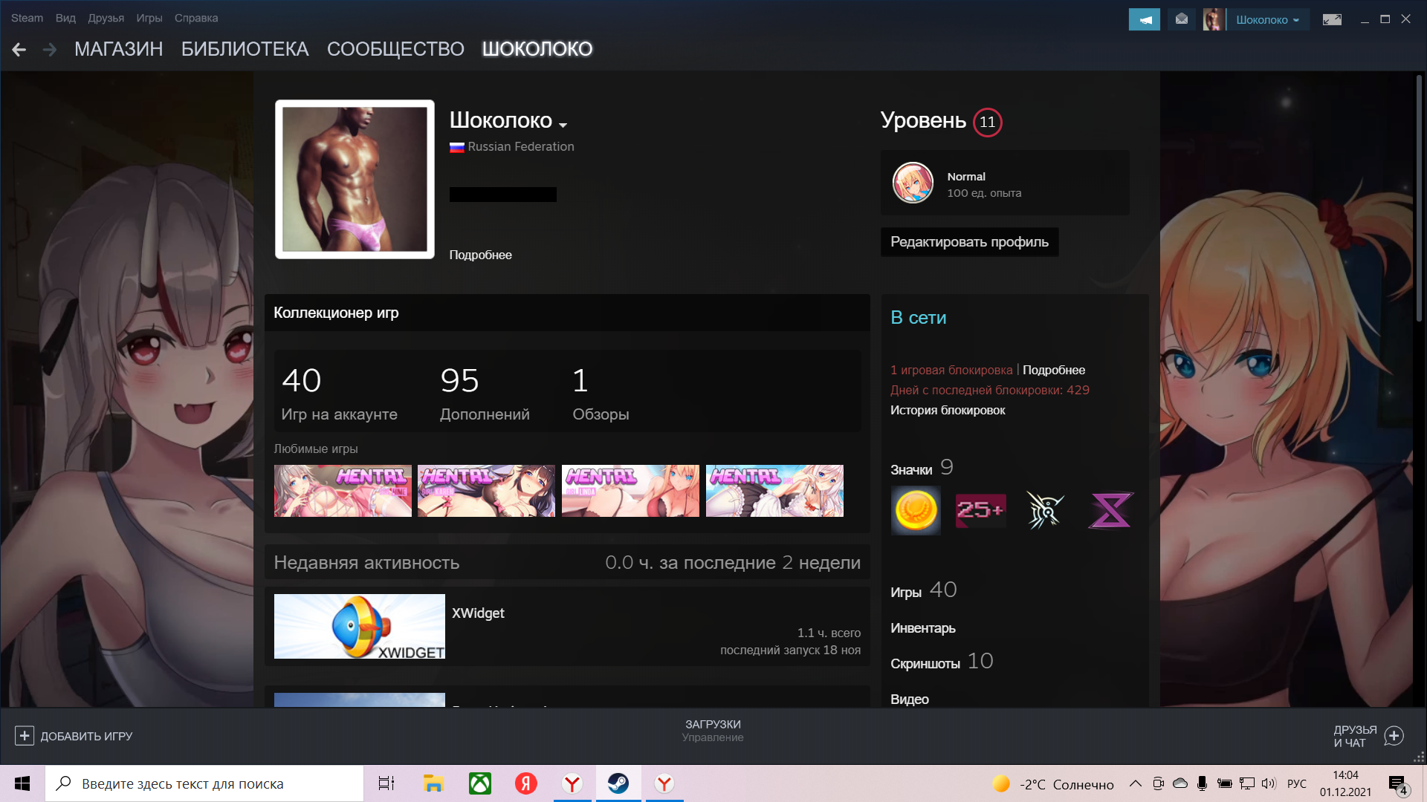Switch to Big Picture mode icon

(x=1331, y=19)
